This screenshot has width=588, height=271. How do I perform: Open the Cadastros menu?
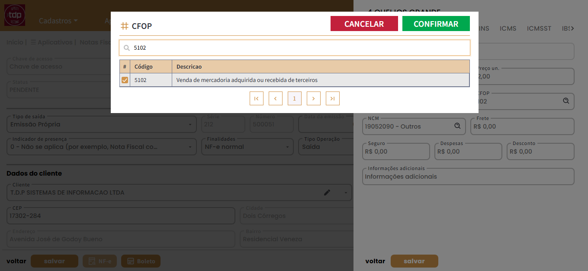58,21
